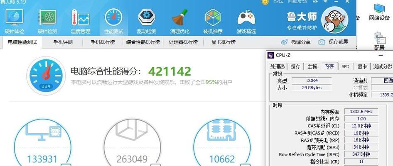Click 内存频率 value 1332.6 MHz

coord(361,112)
